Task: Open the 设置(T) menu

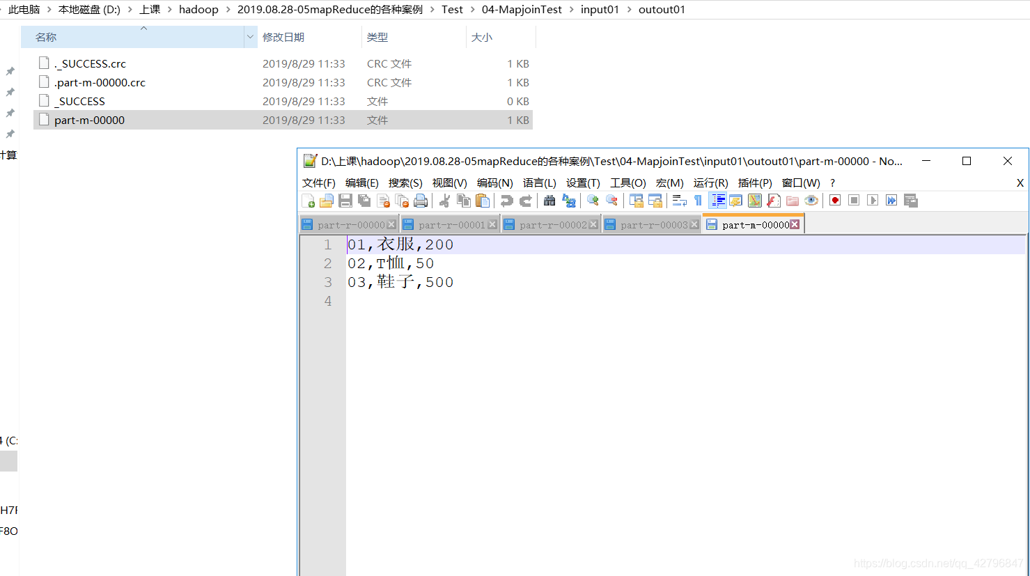Action: (x=583, y=182)
